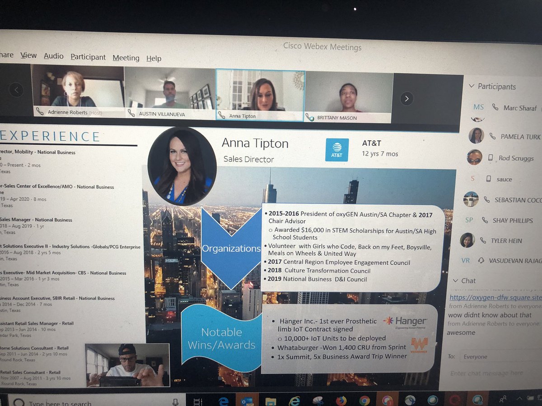Open the oxygen-dfw.square.site chat link

pyautogui.click(x=495, y=298)
